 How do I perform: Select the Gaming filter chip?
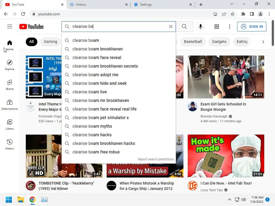coord(50,42)
